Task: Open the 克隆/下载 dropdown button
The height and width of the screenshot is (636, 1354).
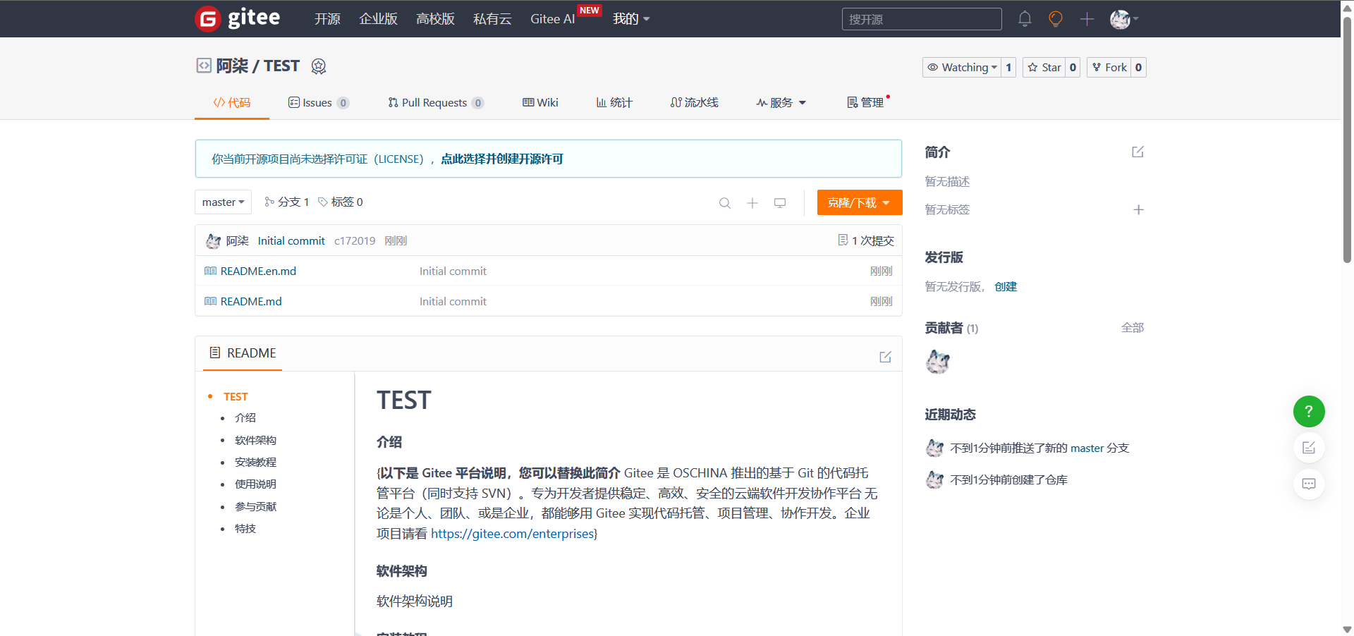Action: pos(859,203)
